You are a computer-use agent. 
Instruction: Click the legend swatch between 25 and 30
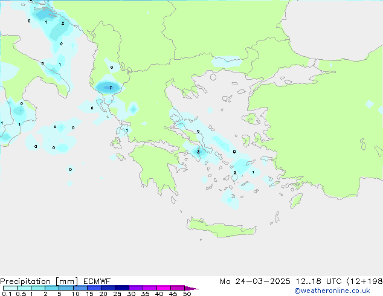tap(122, 288)
